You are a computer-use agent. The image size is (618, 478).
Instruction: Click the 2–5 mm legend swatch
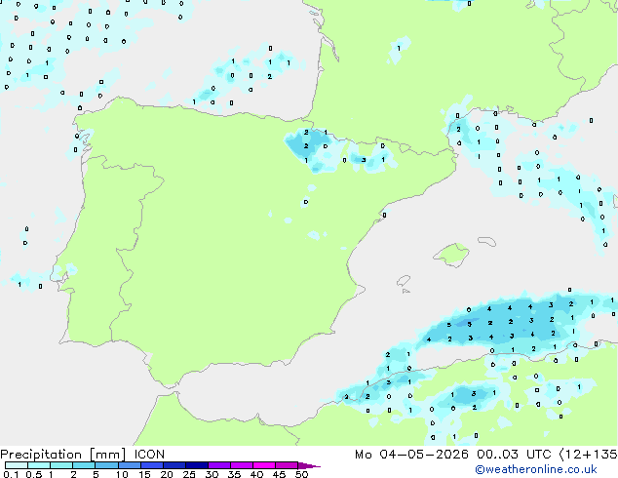tap(84, 465)
